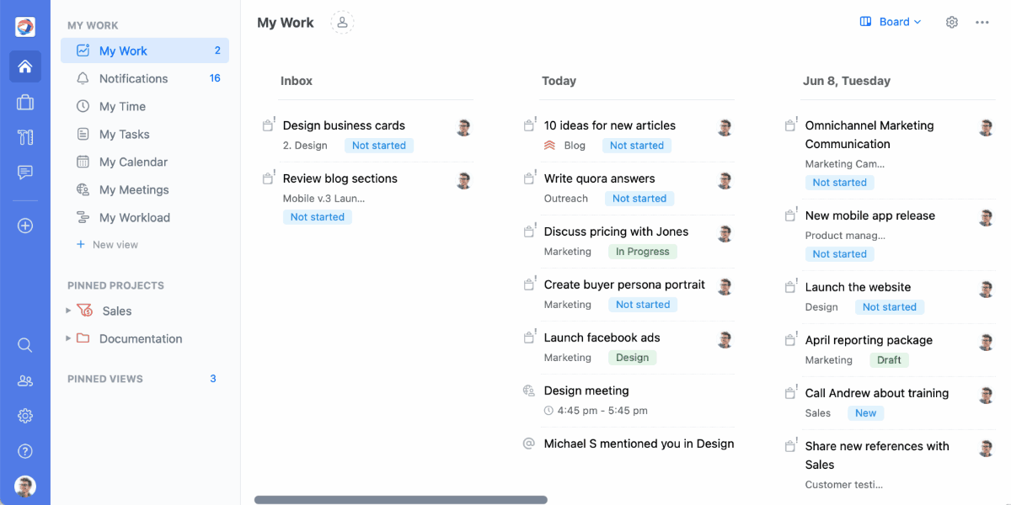
Task: Click the assignee filter icon beside My Work title
Action: 342,23
